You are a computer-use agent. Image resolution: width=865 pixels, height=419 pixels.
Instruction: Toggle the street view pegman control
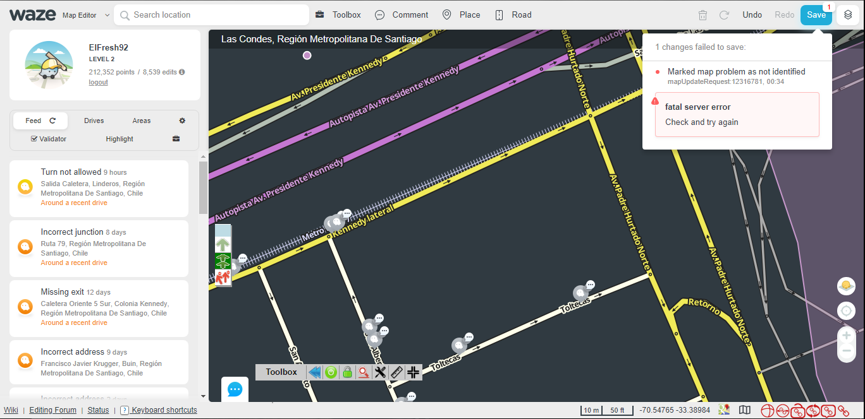tap(846, 286)
